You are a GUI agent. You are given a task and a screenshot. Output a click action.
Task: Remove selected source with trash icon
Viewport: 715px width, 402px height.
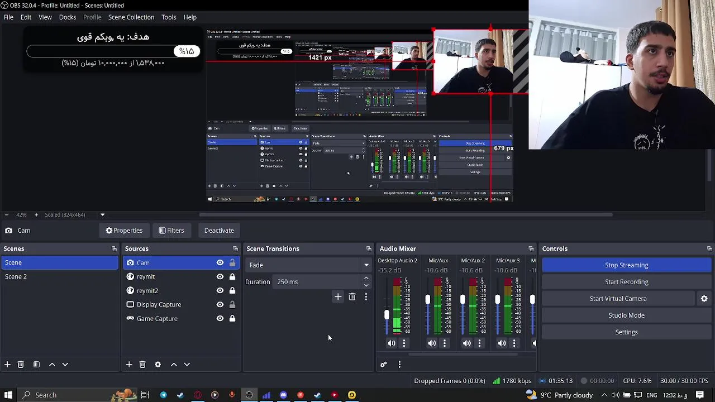click(142, 365)
